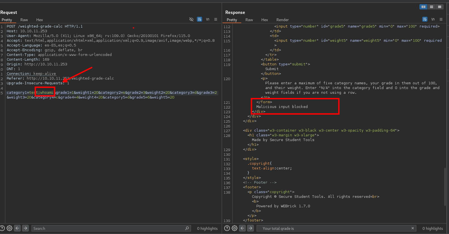Toggle hide non-printable characters eye icon in Request
This screenshot has height=234, width=449.
click(191, 19)
